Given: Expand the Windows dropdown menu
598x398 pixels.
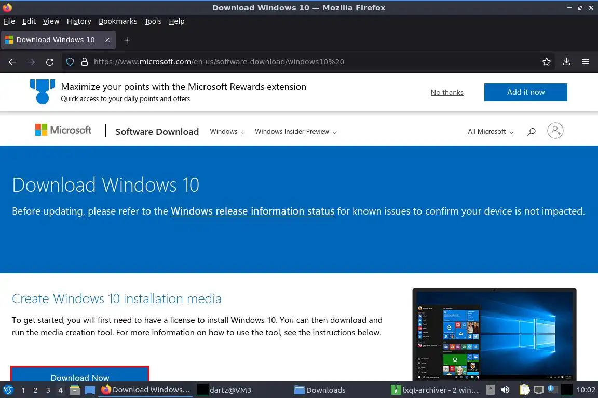Looking at the screenshot, I should point(227,132).
